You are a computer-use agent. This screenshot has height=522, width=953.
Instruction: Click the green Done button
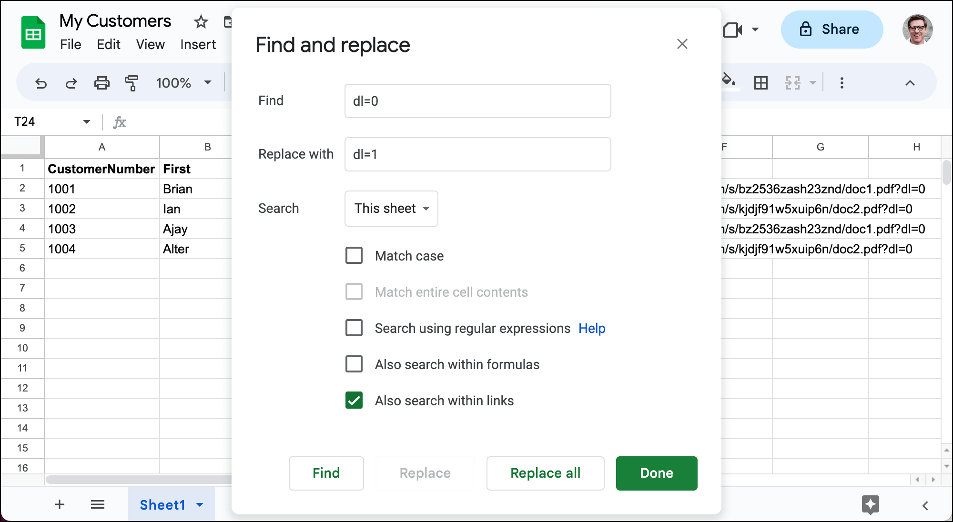point(657,473)
